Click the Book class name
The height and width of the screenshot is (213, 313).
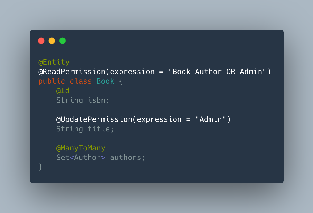pos(105,81)
